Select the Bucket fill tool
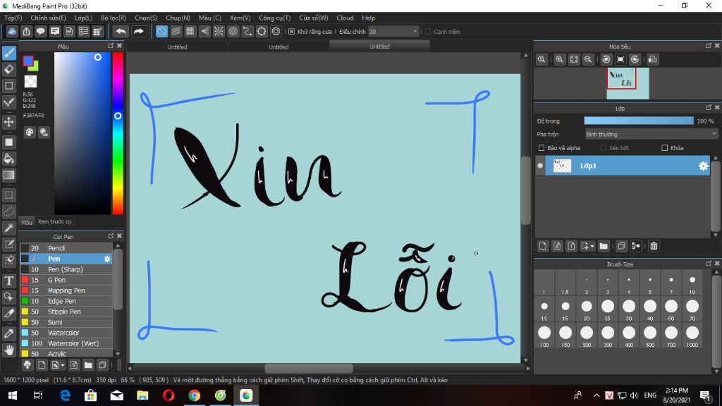722x406 pixels. [9, 159]
